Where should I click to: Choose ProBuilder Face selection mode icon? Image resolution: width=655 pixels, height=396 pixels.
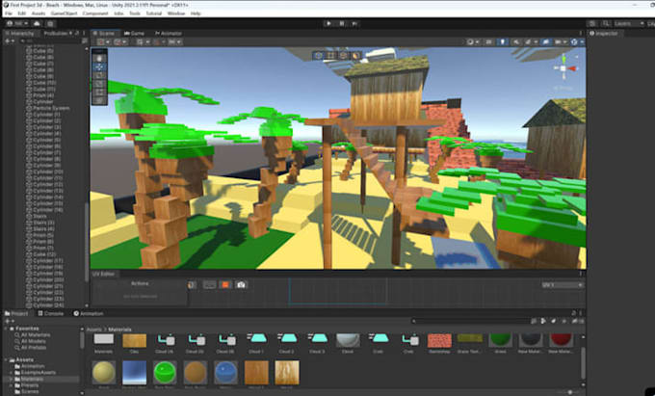coord(355,55)
